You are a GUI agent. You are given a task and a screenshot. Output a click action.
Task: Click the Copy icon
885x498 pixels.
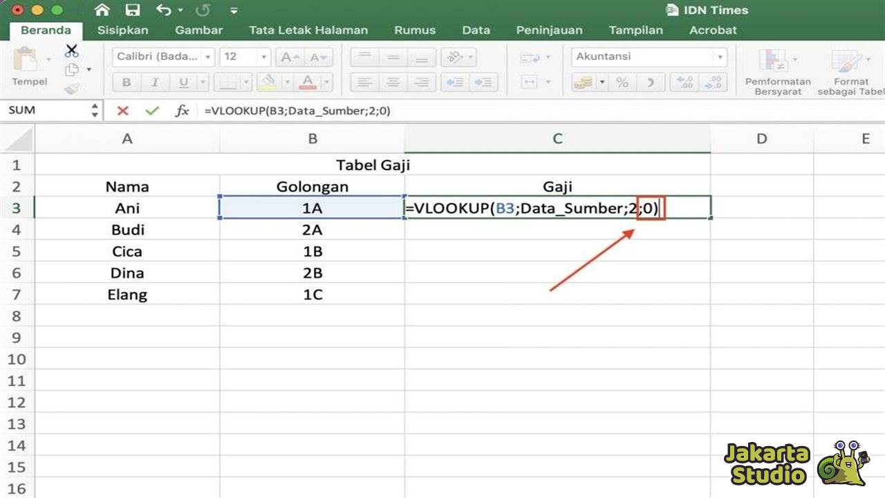coord(73,69)
